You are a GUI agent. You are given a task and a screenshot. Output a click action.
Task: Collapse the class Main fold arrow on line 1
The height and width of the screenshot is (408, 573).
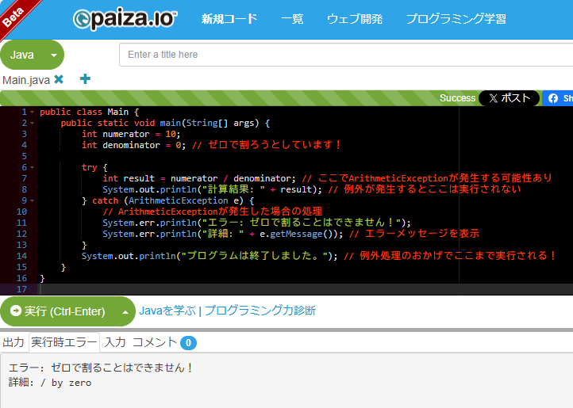tap(32, 112)
